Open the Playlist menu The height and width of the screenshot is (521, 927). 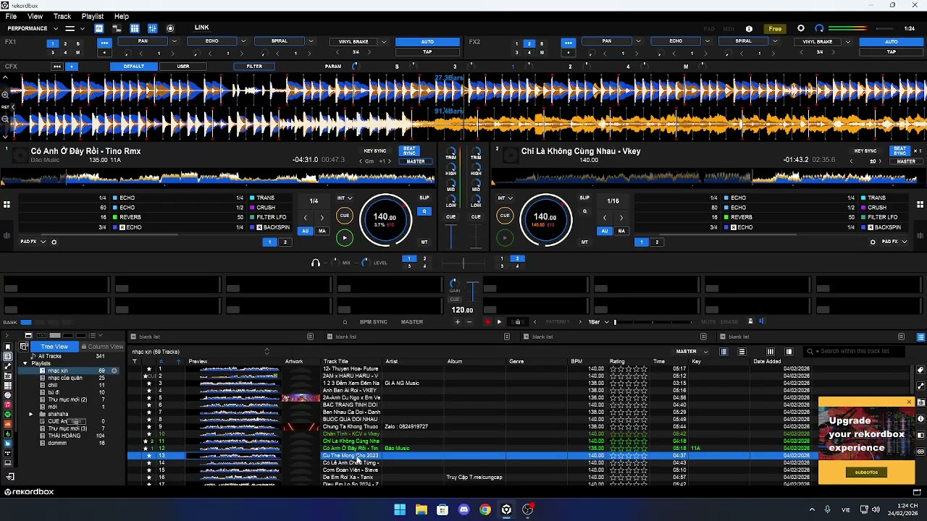point(93,16)
